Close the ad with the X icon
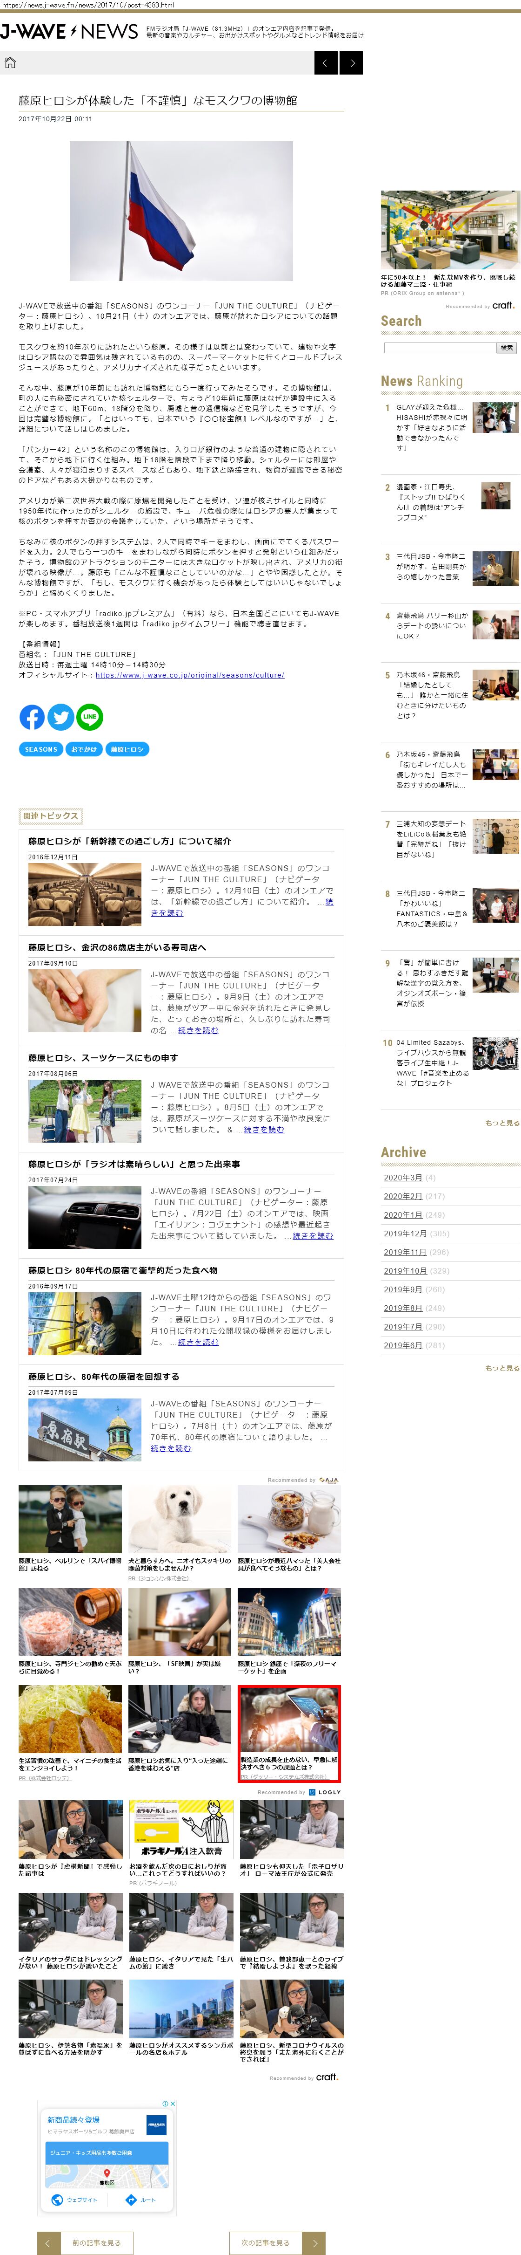 coord(172,2103)
